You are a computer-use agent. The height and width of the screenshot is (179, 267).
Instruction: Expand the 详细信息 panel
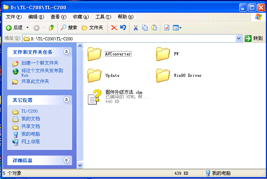(x=66, y=160)
